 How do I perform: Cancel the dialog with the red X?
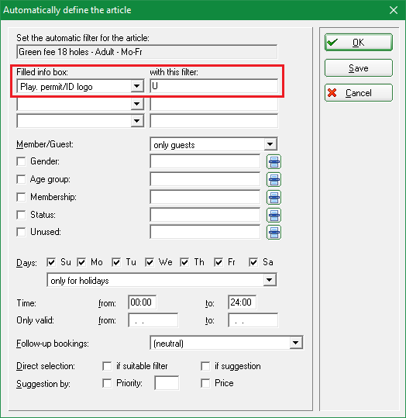click(x=358, y=93)
